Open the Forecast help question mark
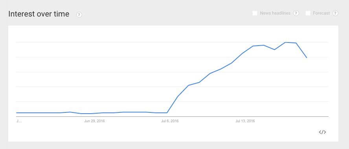 pos(335,13)
